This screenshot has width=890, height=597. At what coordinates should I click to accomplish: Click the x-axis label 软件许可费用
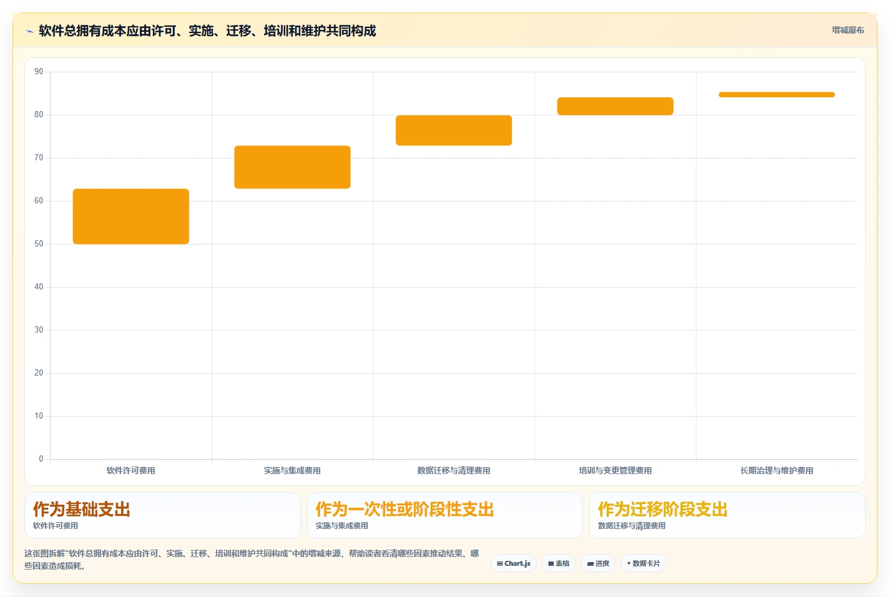(x=131, y=470)
